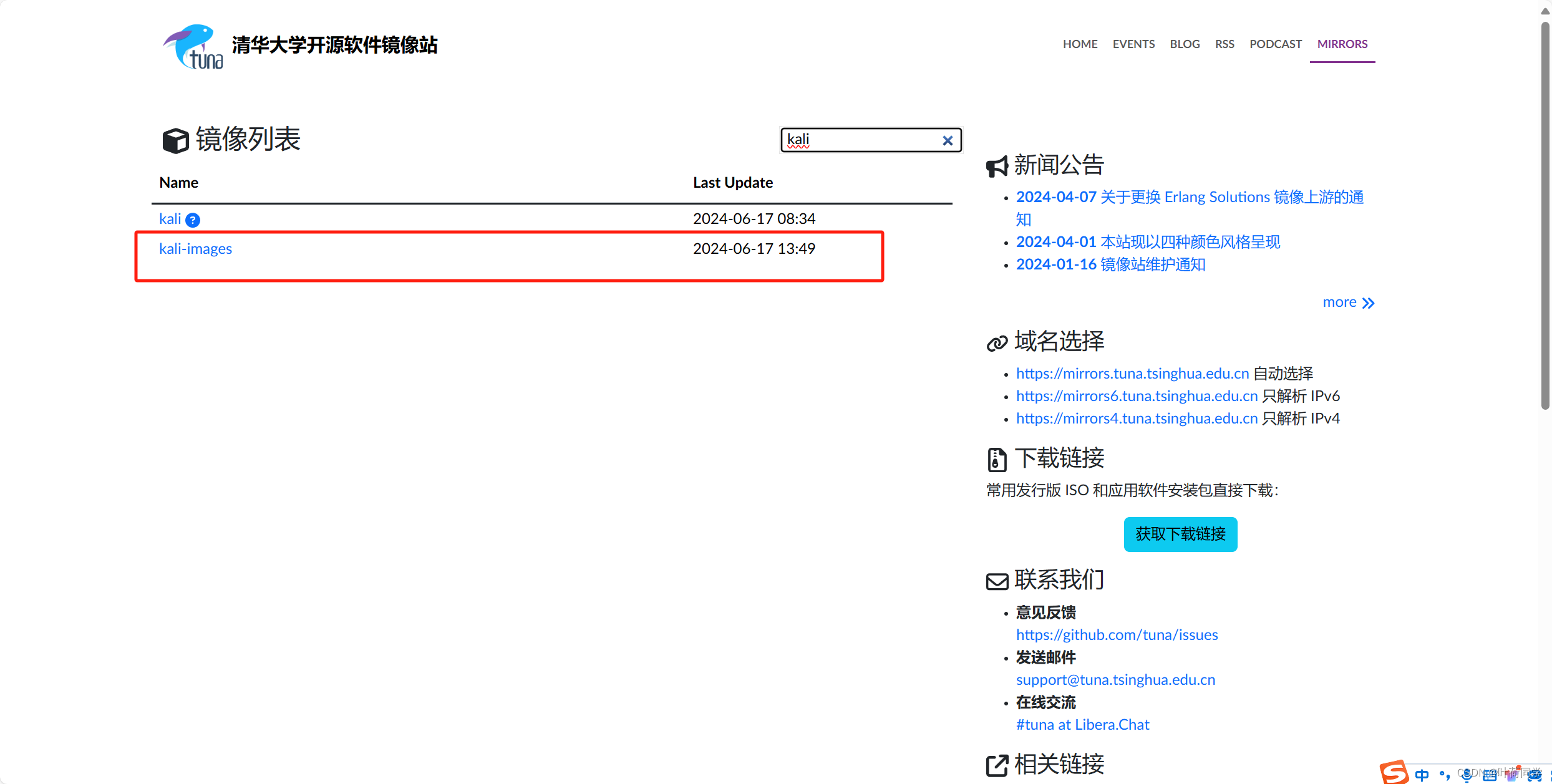Click the domain selection chain-link icon
Viewport: 1552px width, 784px height.
pyautogui.click(x=997, y=343)
